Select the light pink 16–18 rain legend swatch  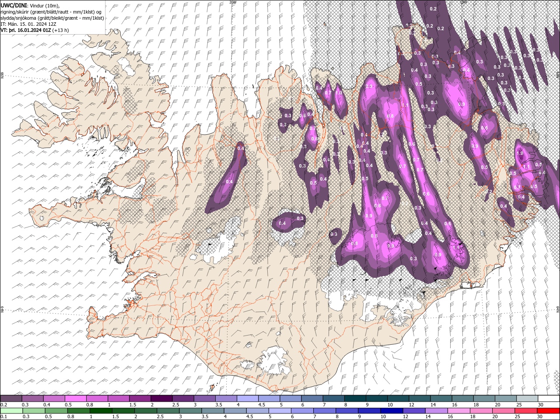459,410
